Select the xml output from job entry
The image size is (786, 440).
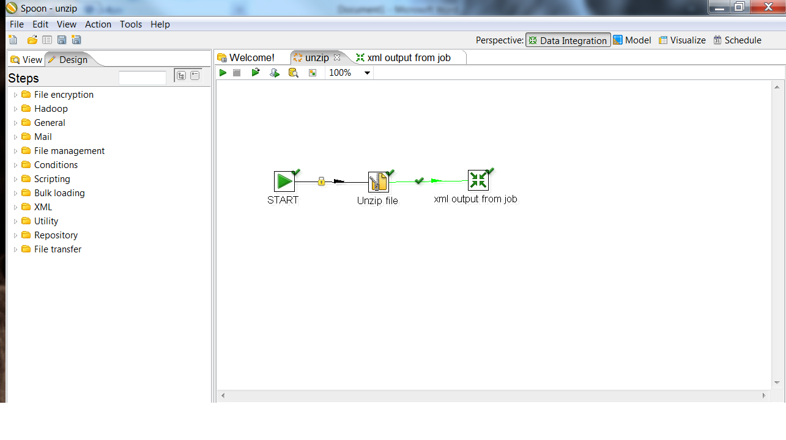[x=478, y=180]
